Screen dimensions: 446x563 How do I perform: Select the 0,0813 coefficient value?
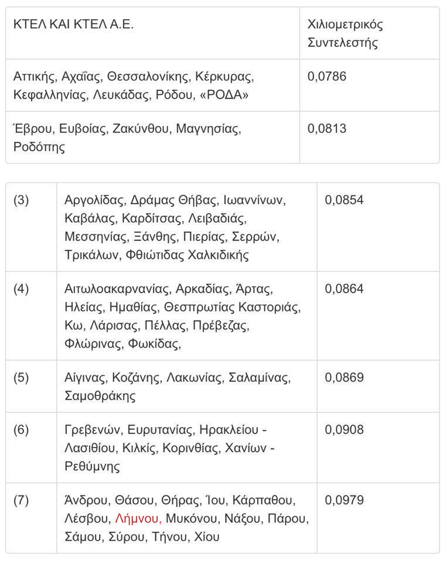pos(327,128)
